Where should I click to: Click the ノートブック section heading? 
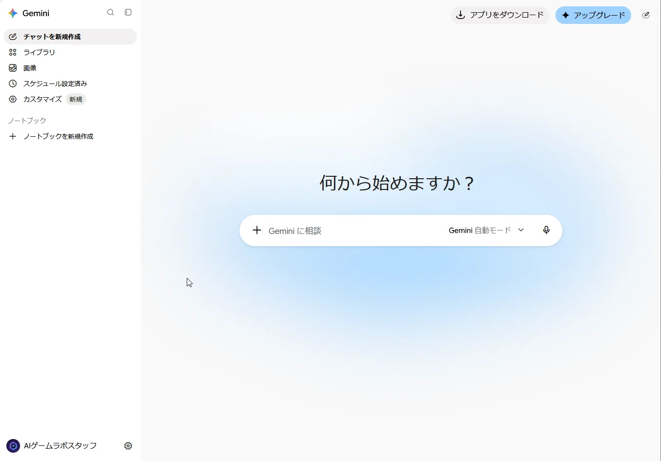27,121
